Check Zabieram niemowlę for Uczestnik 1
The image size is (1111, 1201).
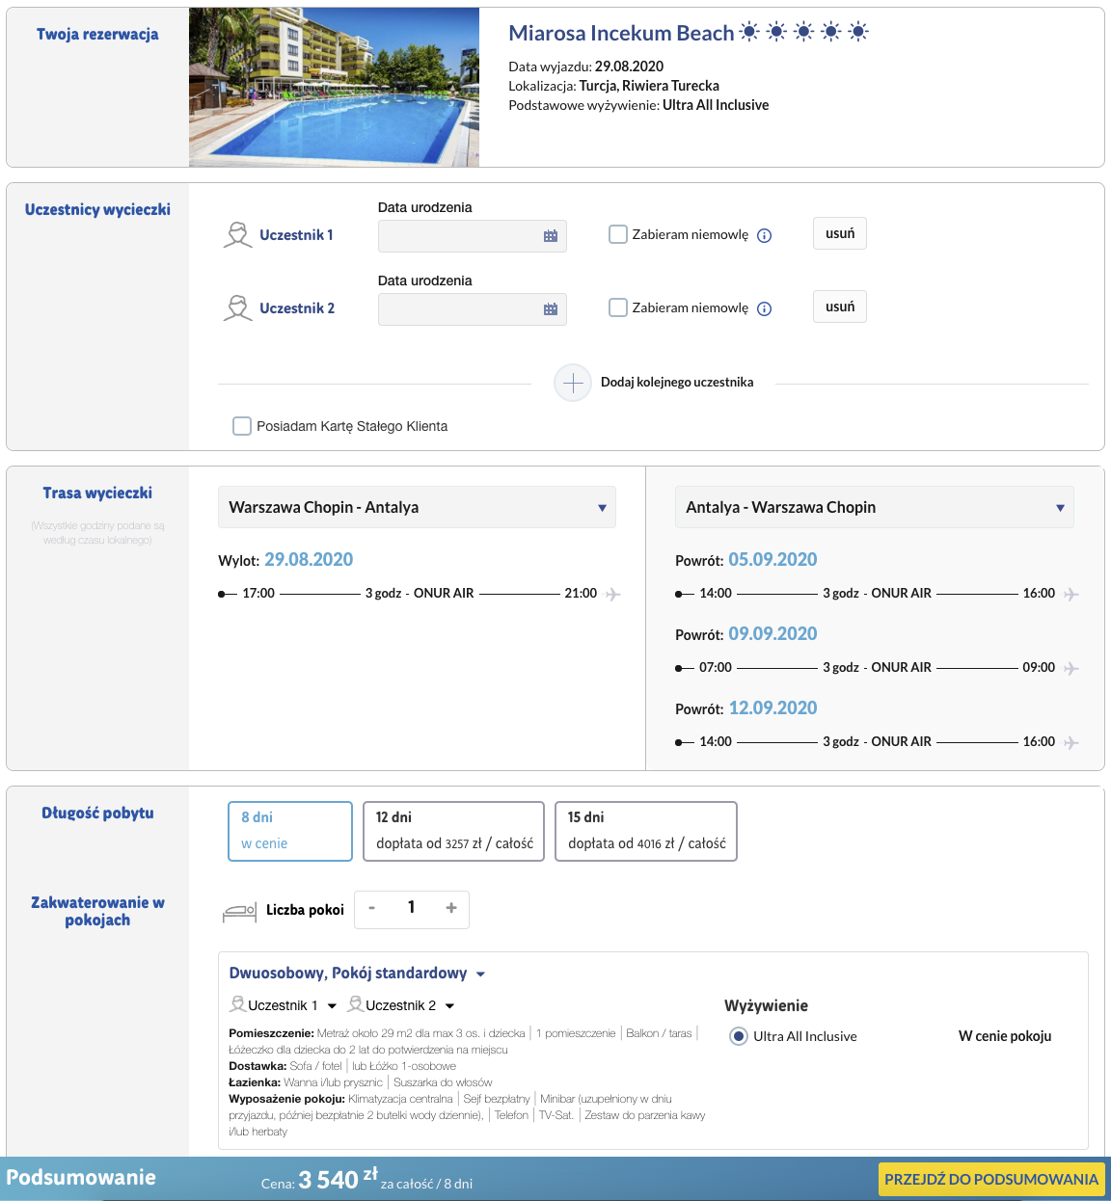pos(618,234)
